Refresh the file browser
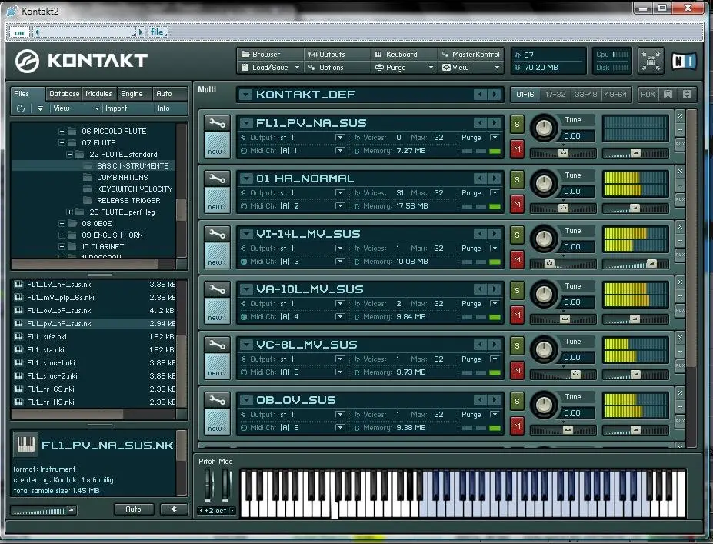Image resolution: width=713 pixels, height=544 pixels. [21, 108]
